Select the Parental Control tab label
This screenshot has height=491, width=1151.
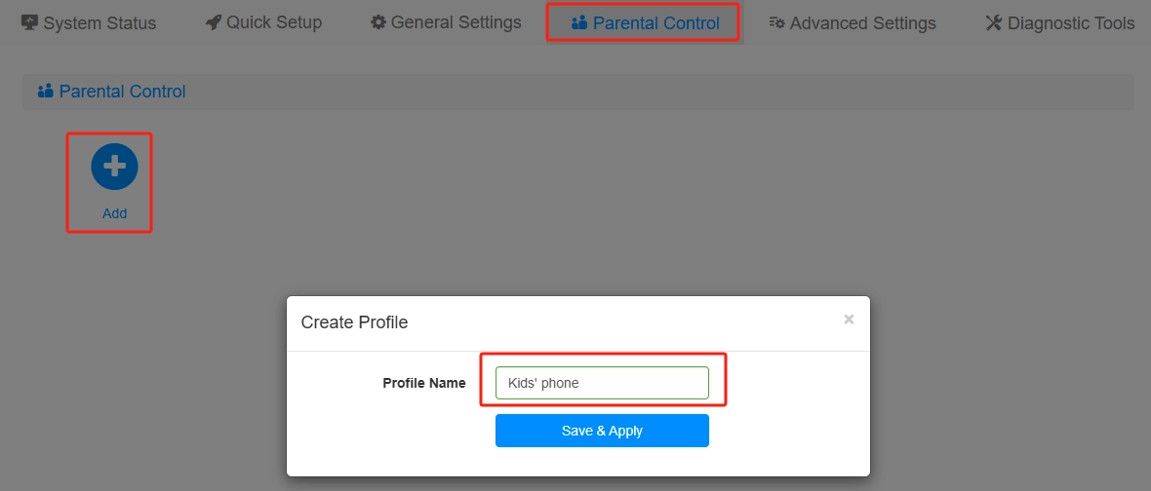655,23
